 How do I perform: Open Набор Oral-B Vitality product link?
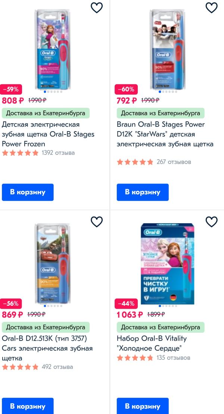[152, 343]
